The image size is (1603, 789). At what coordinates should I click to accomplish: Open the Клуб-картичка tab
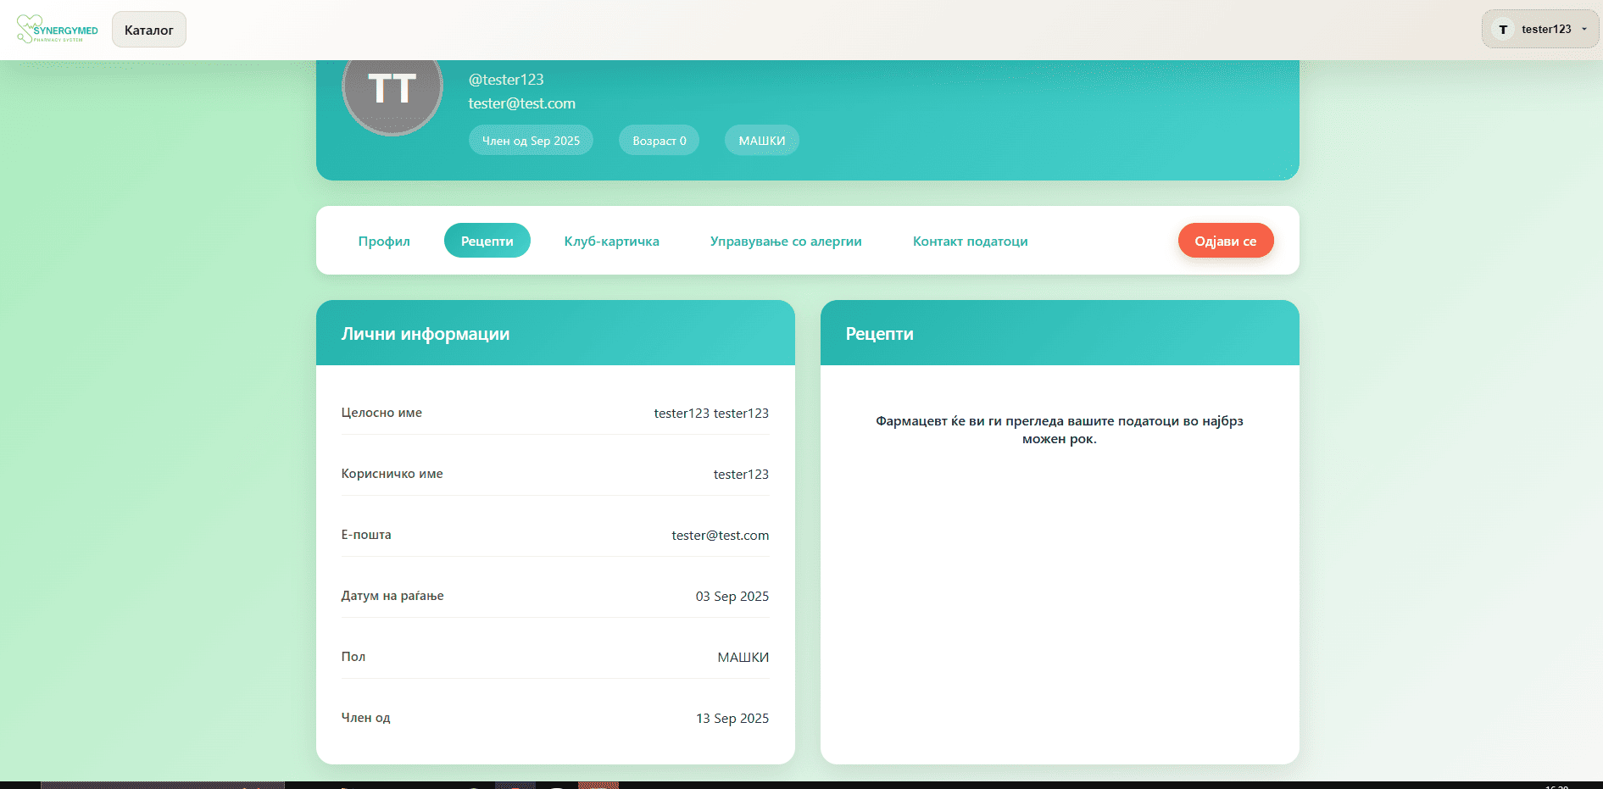(x=611, y=242)
